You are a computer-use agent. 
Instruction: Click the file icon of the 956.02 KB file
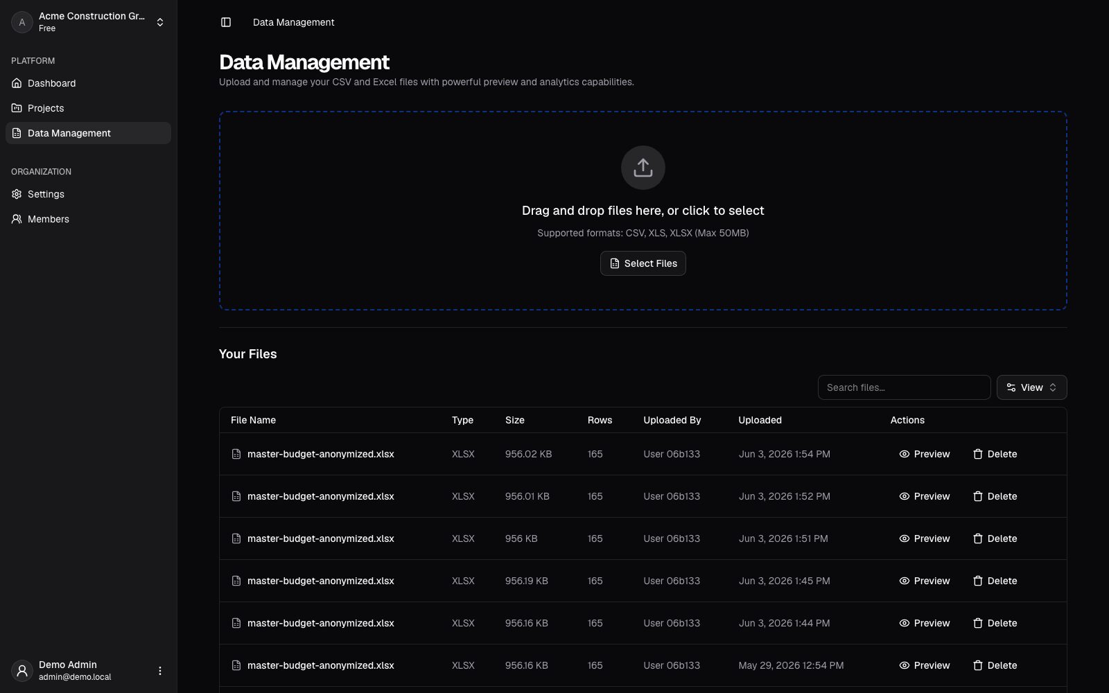click(x=236, y=454)
